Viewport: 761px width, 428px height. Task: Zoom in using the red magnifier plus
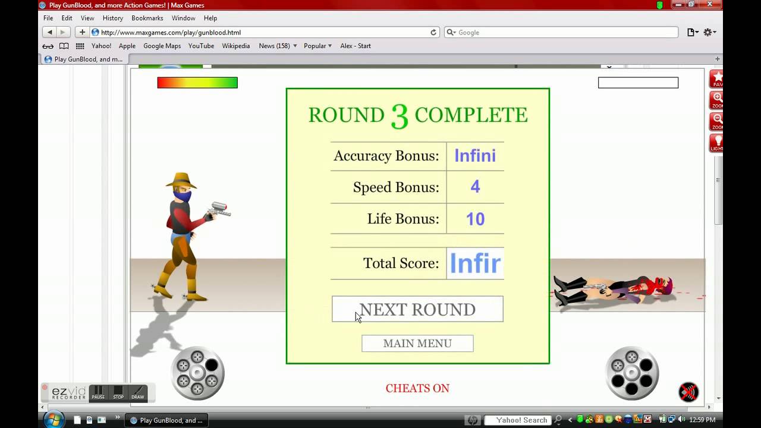click(716, 100)
